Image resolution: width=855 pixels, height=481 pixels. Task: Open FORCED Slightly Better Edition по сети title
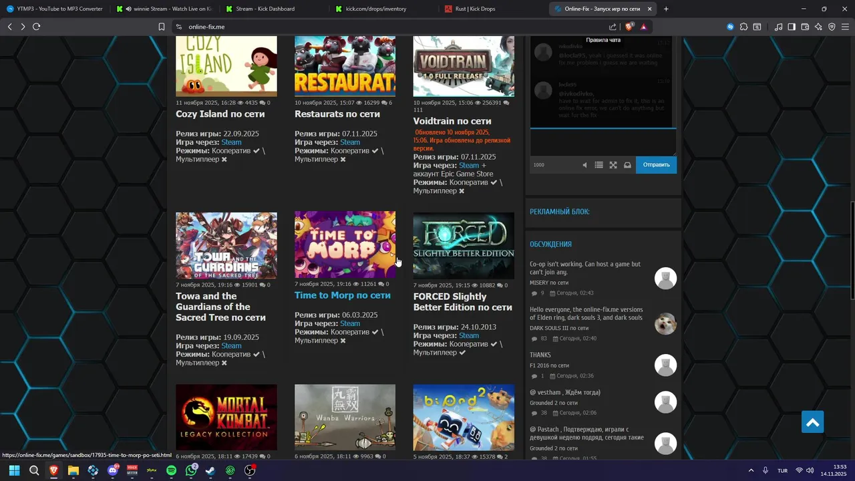tap(463, 302)
